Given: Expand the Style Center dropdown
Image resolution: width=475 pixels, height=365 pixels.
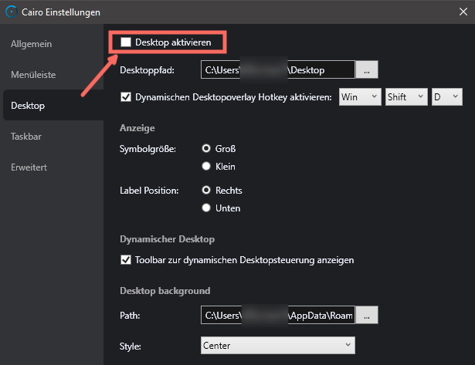Looking at the screenshot, I should point(278,346).
